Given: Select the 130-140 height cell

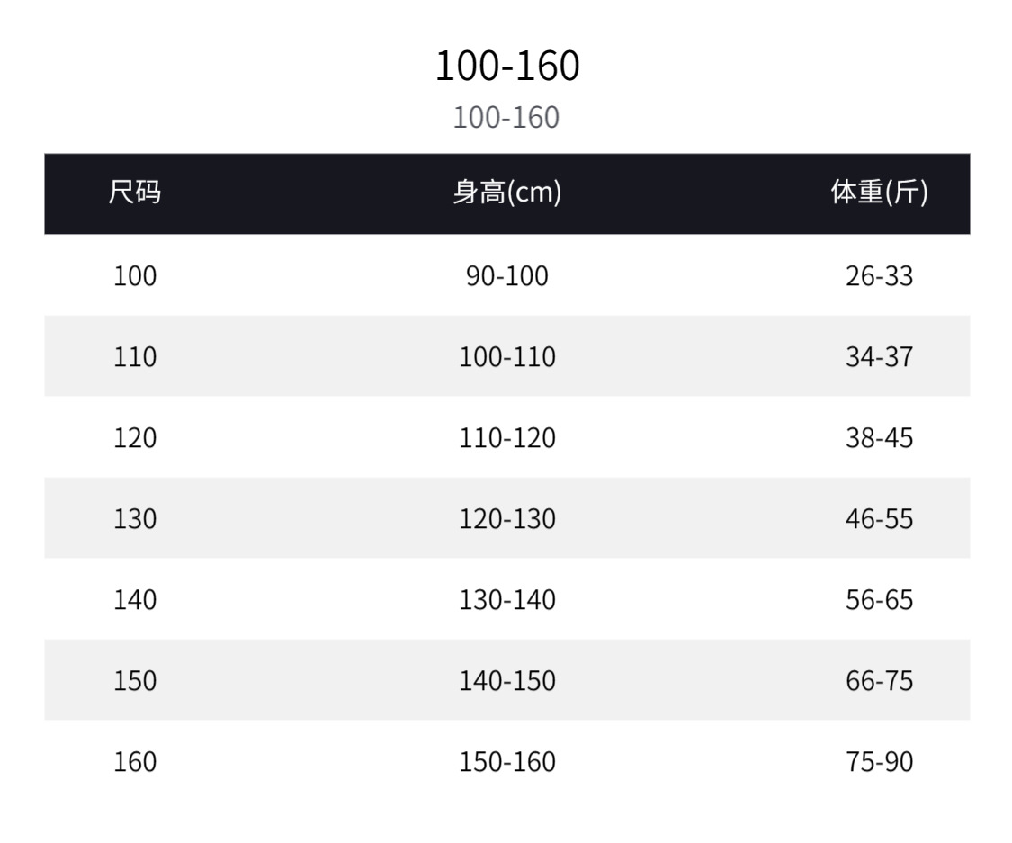Looking at the screenshot, I should [506, 599].
